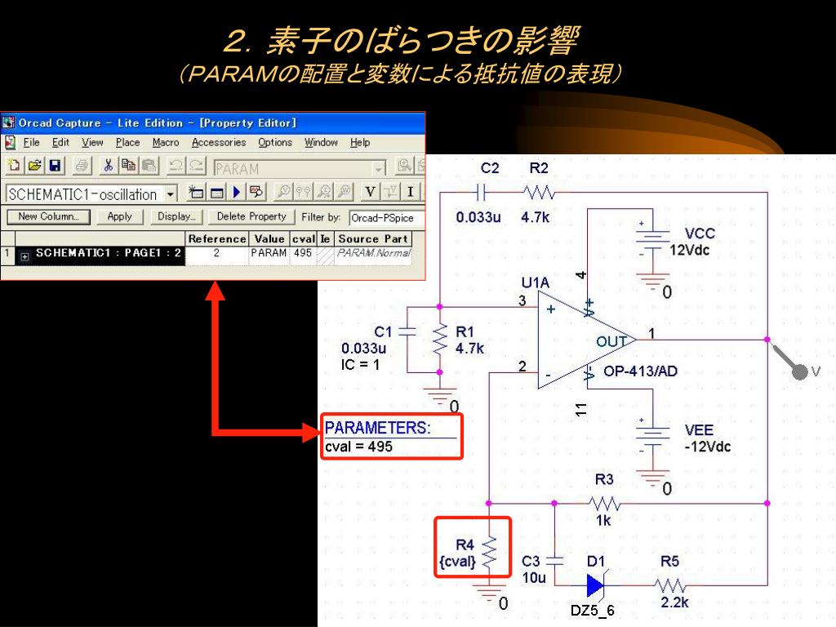
Task: Select the PARAMETERS: block in schematic
Action: tap(391, 436)
